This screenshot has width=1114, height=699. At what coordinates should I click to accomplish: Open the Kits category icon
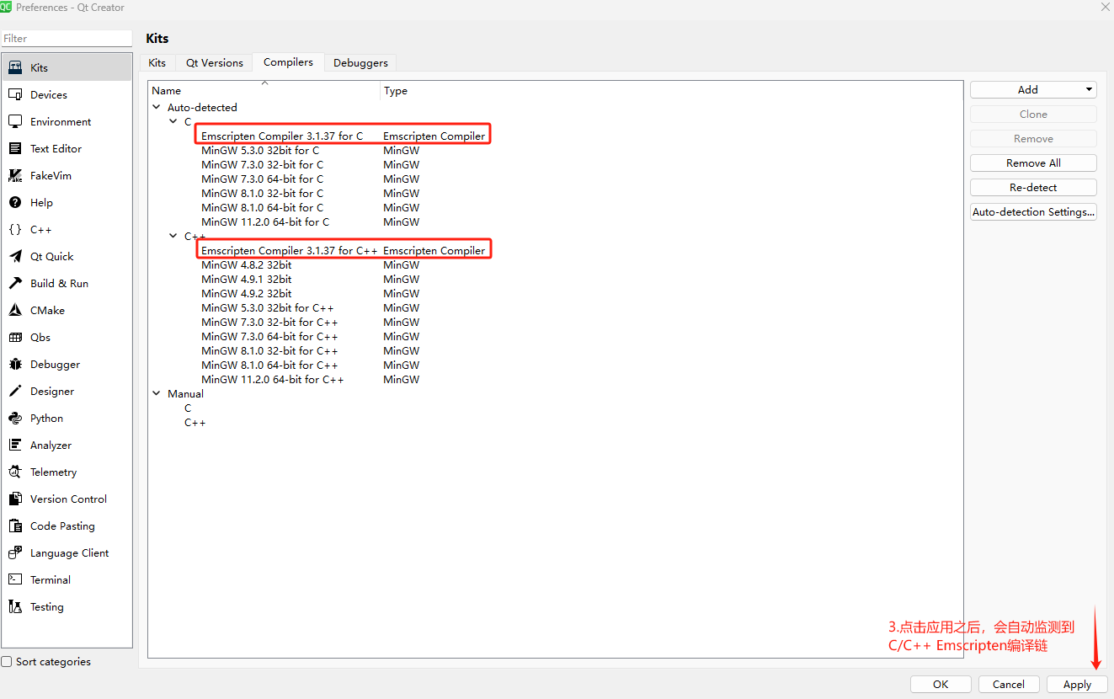tap(15, 67)
